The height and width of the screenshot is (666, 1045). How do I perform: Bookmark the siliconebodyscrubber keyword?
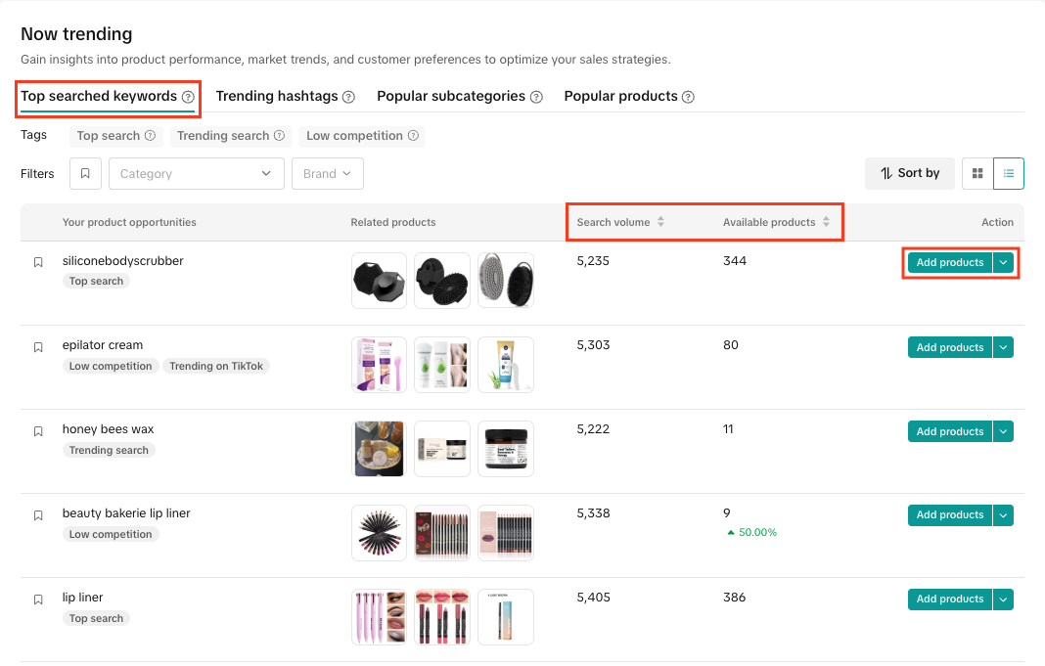coord(38,262)
